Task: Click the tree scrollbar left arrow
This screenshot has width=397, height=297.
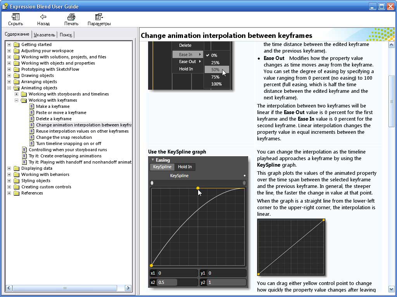Action: (9, 288)
